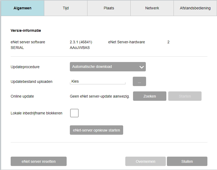Switch to the Algemeen tab
Screen dimensions: 217x170
[x=22, y=8]
